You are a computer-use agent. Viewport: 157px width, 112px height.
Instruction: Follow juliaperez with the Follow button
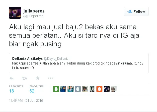[x=136, y=11]
